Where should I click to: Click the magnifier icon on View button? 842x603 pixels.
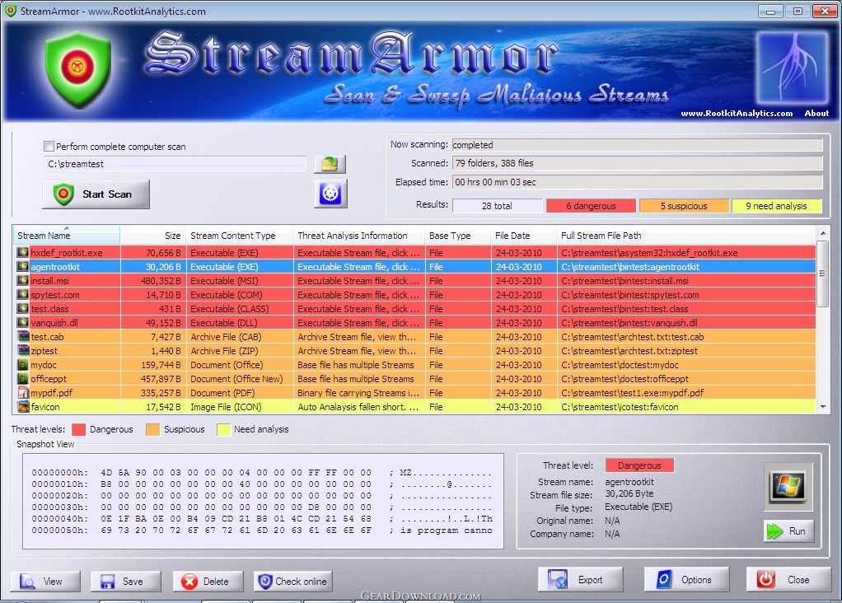coord(27,582)
